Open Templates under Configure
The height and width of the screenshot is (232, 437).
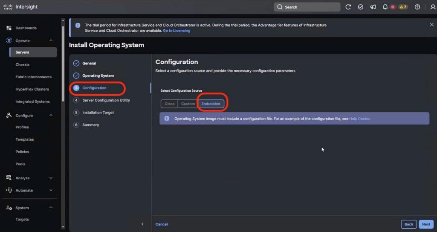[x=25, y=139]
